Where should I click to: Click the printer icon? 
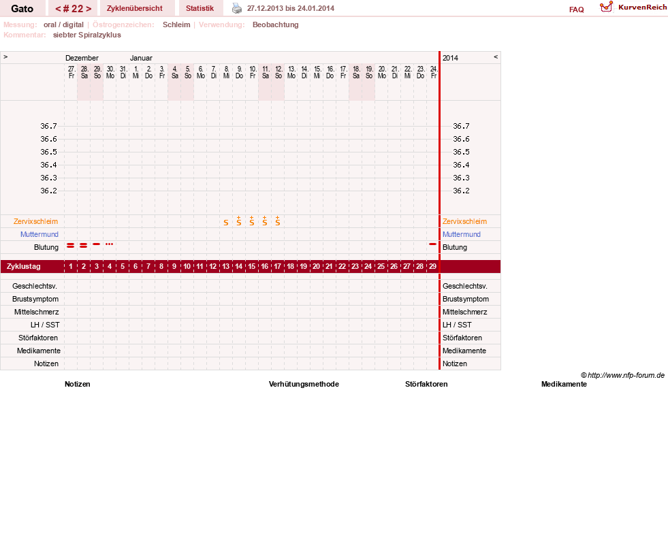point(237,8)
